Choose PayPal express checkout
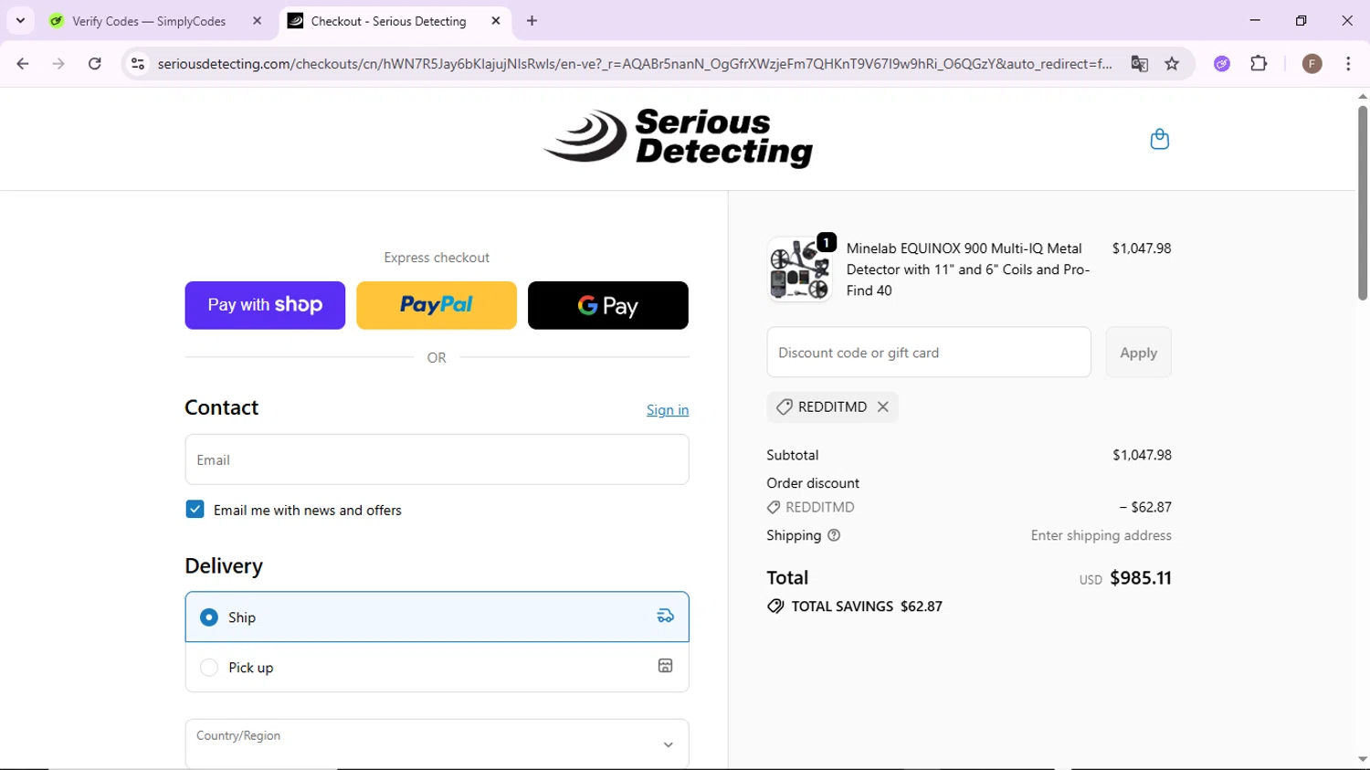This screenshot has width=1370, height=770. pyautogui.click(x=437, y=305)
